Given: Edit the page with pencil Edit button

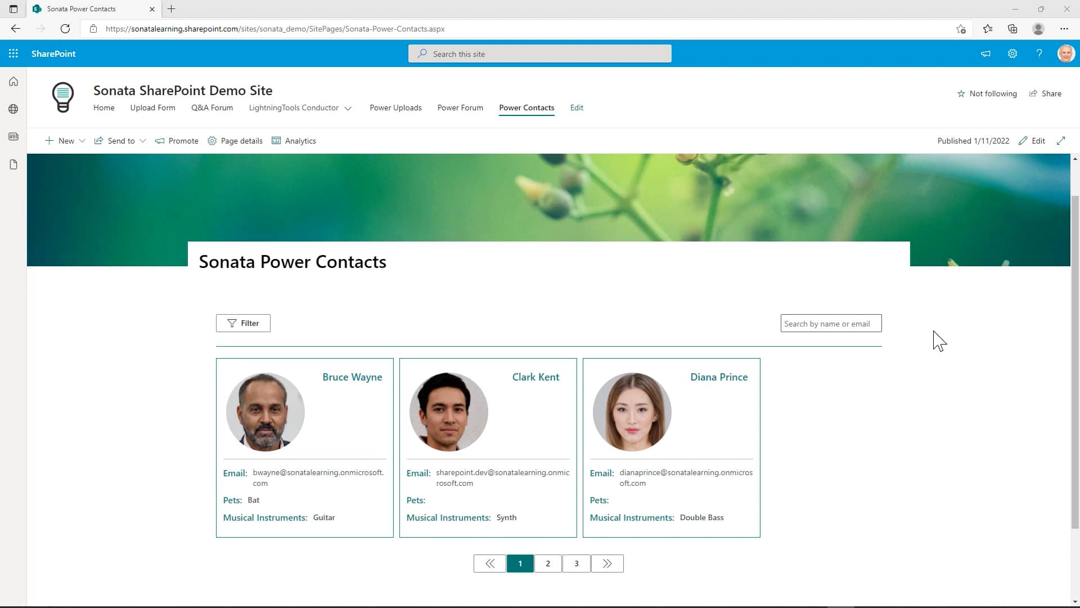Looking at the screenshot, I should pos(1032,141).
